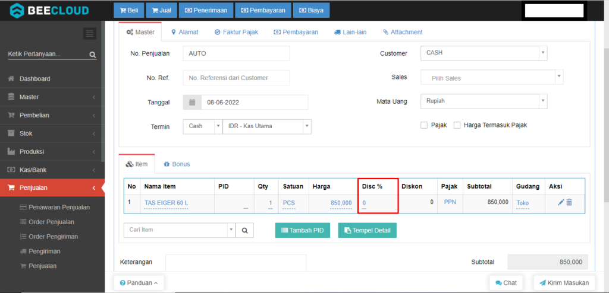Click the Tanggal date field 08-06-2022

255,103
